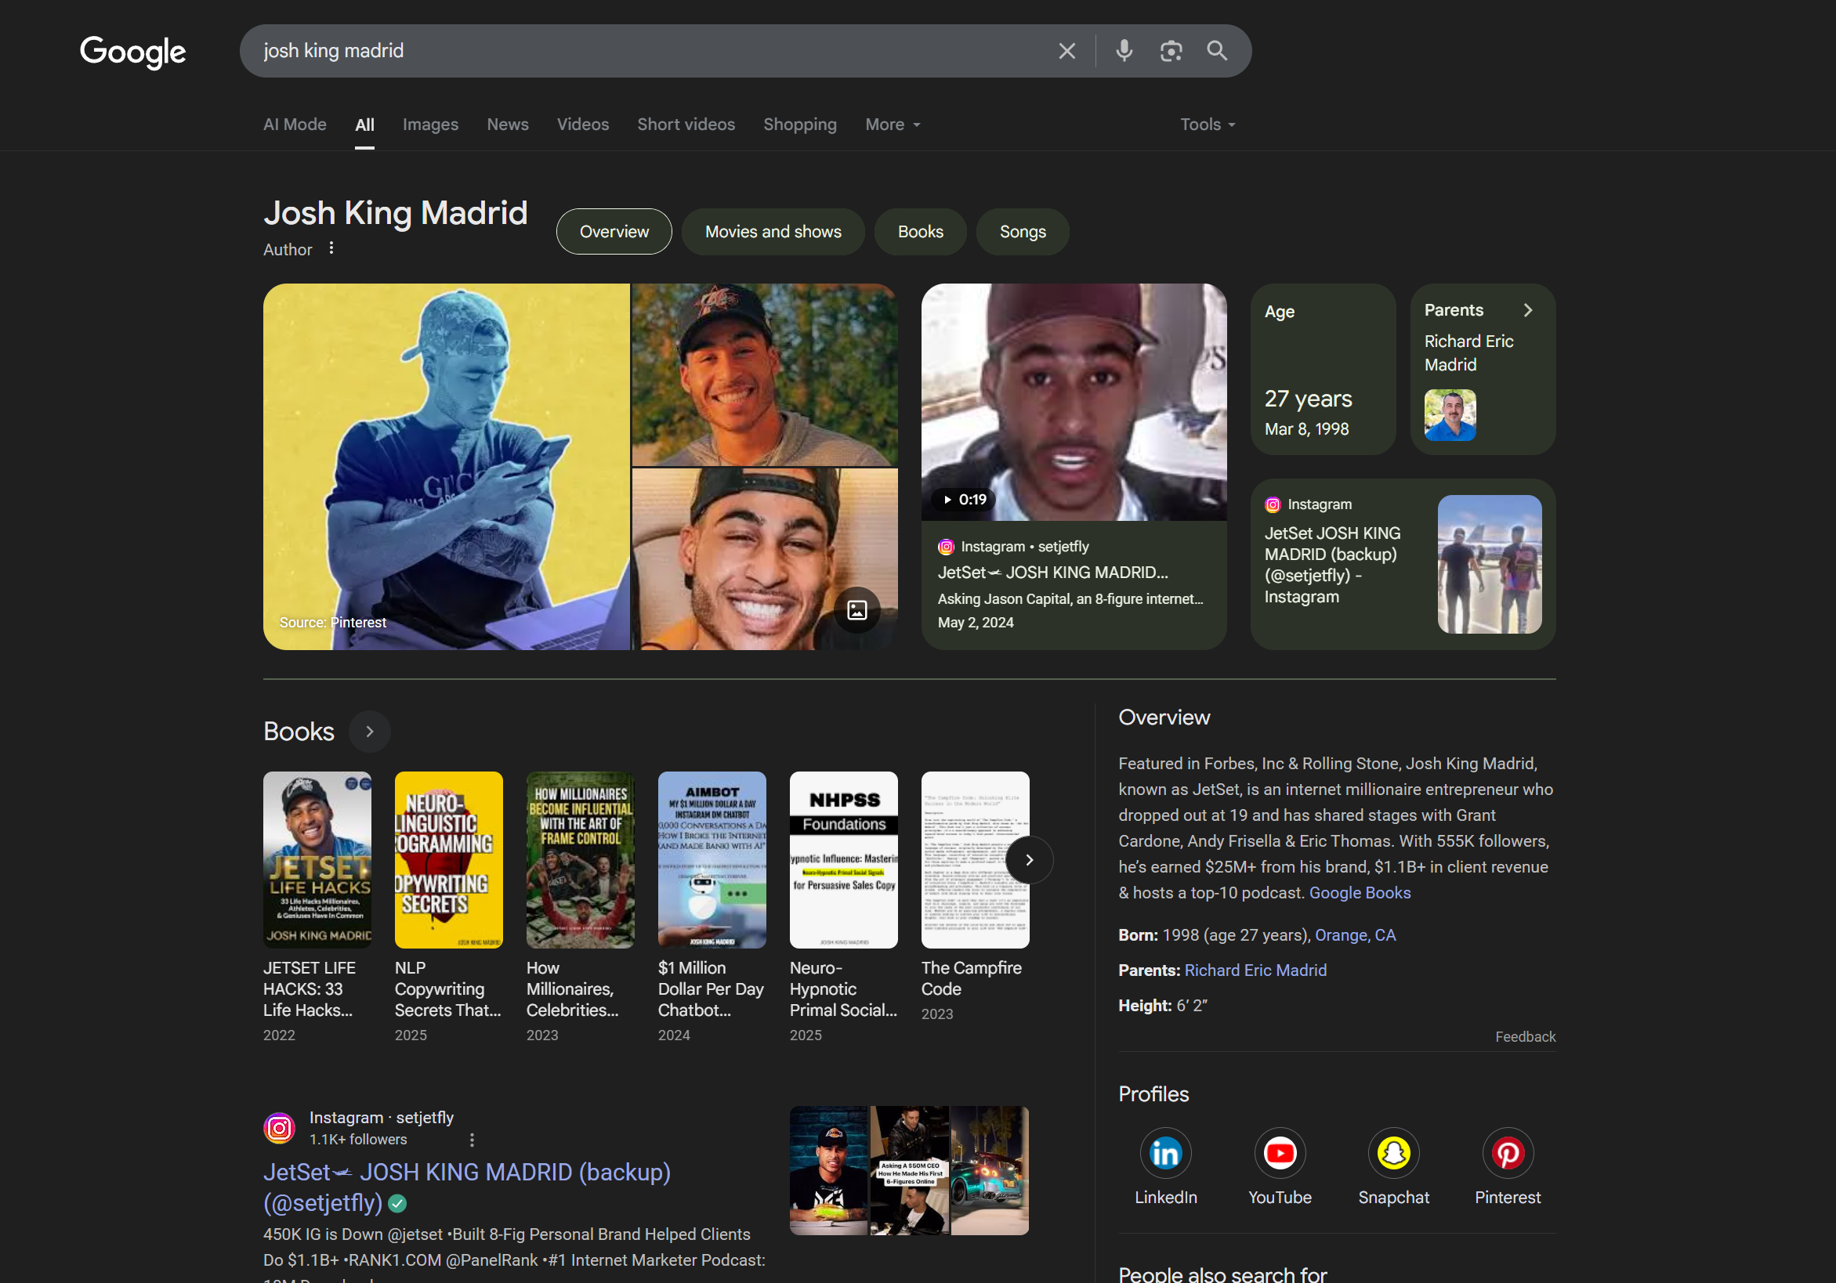
Task: Open Google Lens image search
Action: point(1171,50)
